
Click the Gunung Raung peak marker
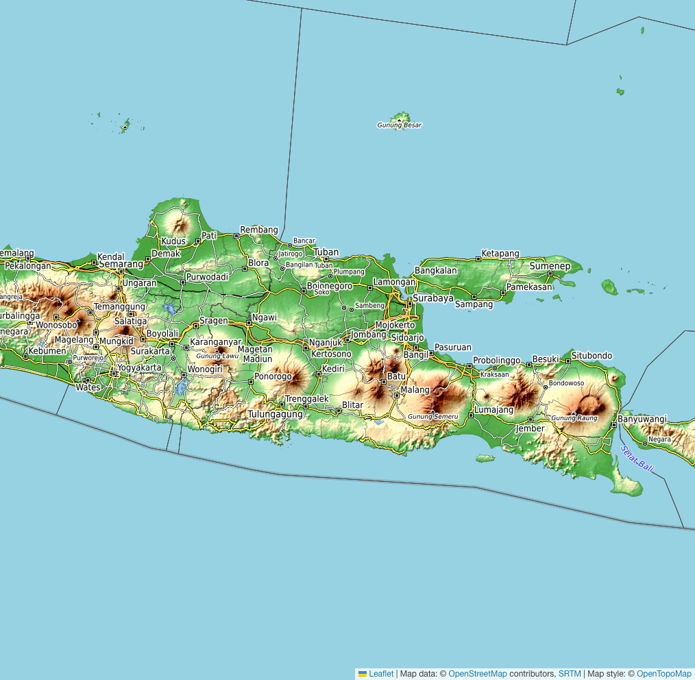[574, 412]
